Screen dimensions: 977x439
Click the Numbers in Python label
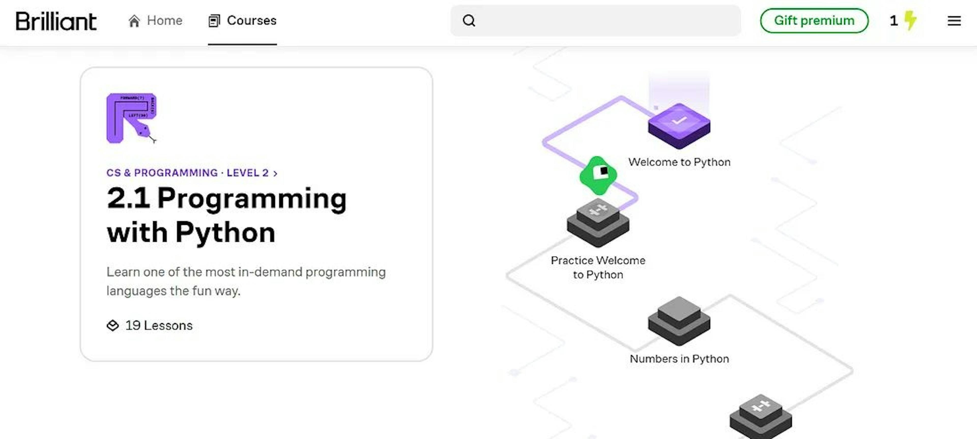pyautogui.click(x=679, y=359)
